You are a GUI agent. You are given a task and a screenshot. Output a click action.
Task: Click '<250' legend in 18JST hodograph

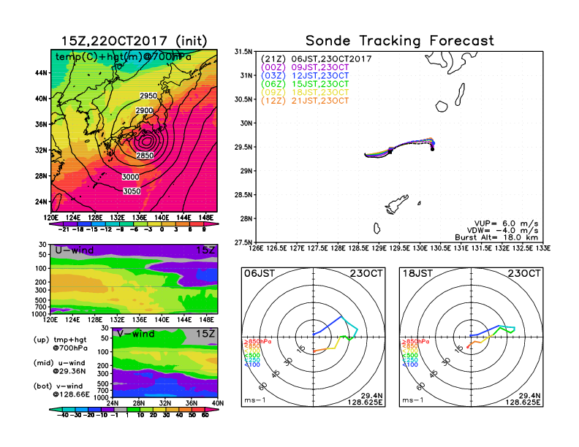(410, 360)
